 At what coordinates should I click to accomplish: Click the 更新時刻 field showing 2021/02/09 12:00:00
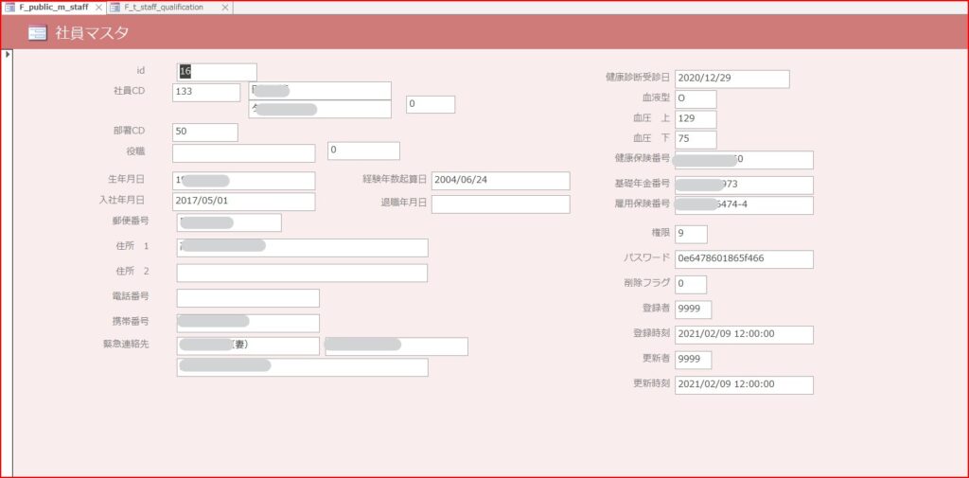(x=744, y=384)
